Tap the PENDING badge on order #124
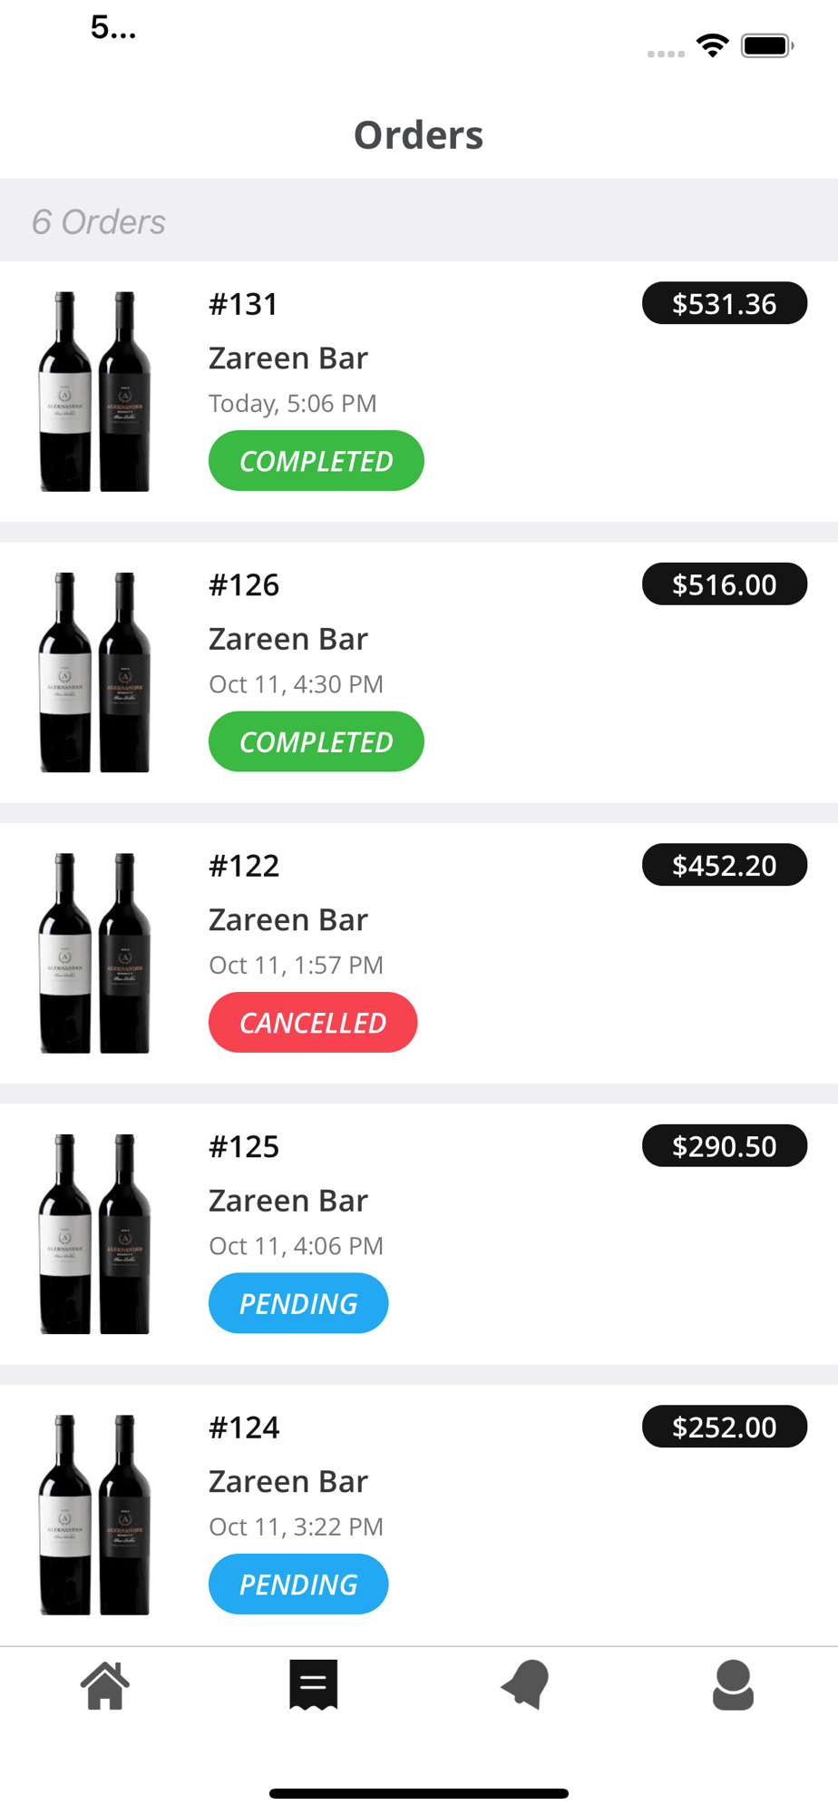Screen dimensions: 838x1815 298,1584
